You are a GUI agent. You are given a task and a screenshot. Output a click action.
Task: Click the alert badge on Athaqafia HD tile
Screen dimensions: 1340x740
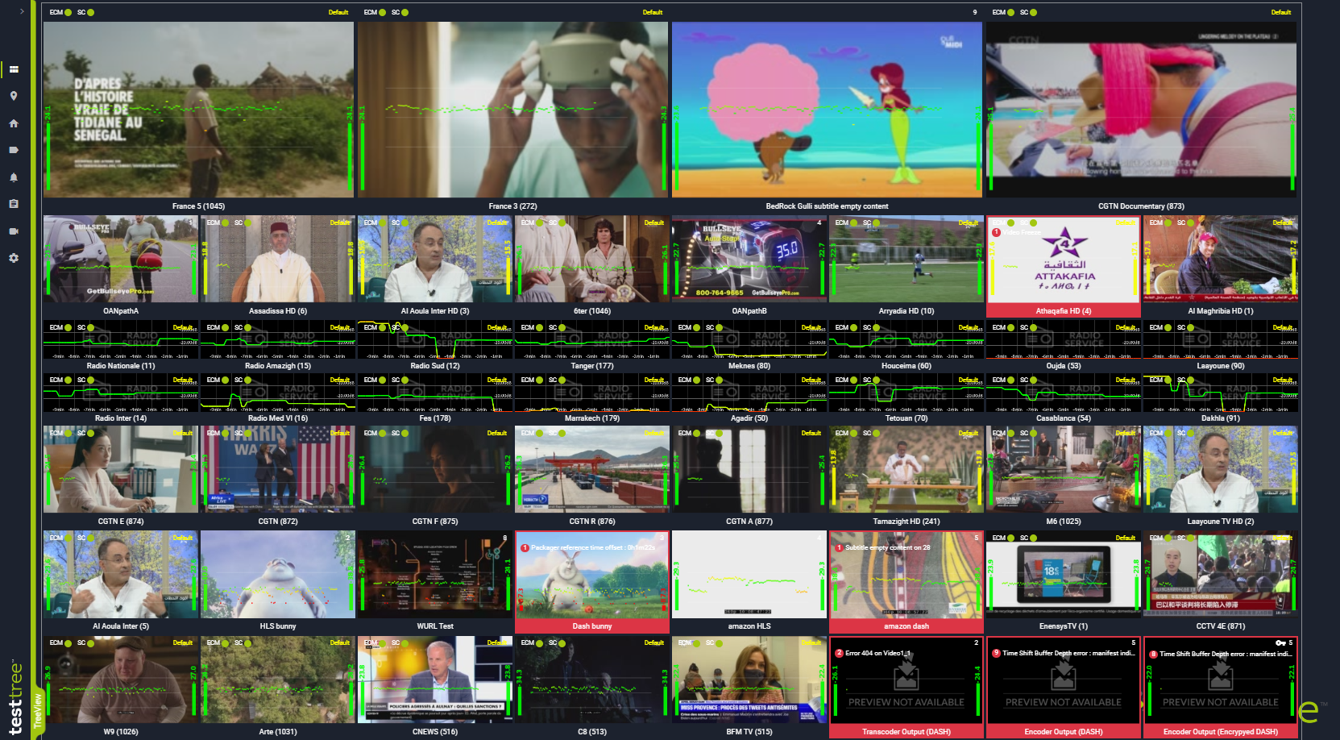[996, 232]
